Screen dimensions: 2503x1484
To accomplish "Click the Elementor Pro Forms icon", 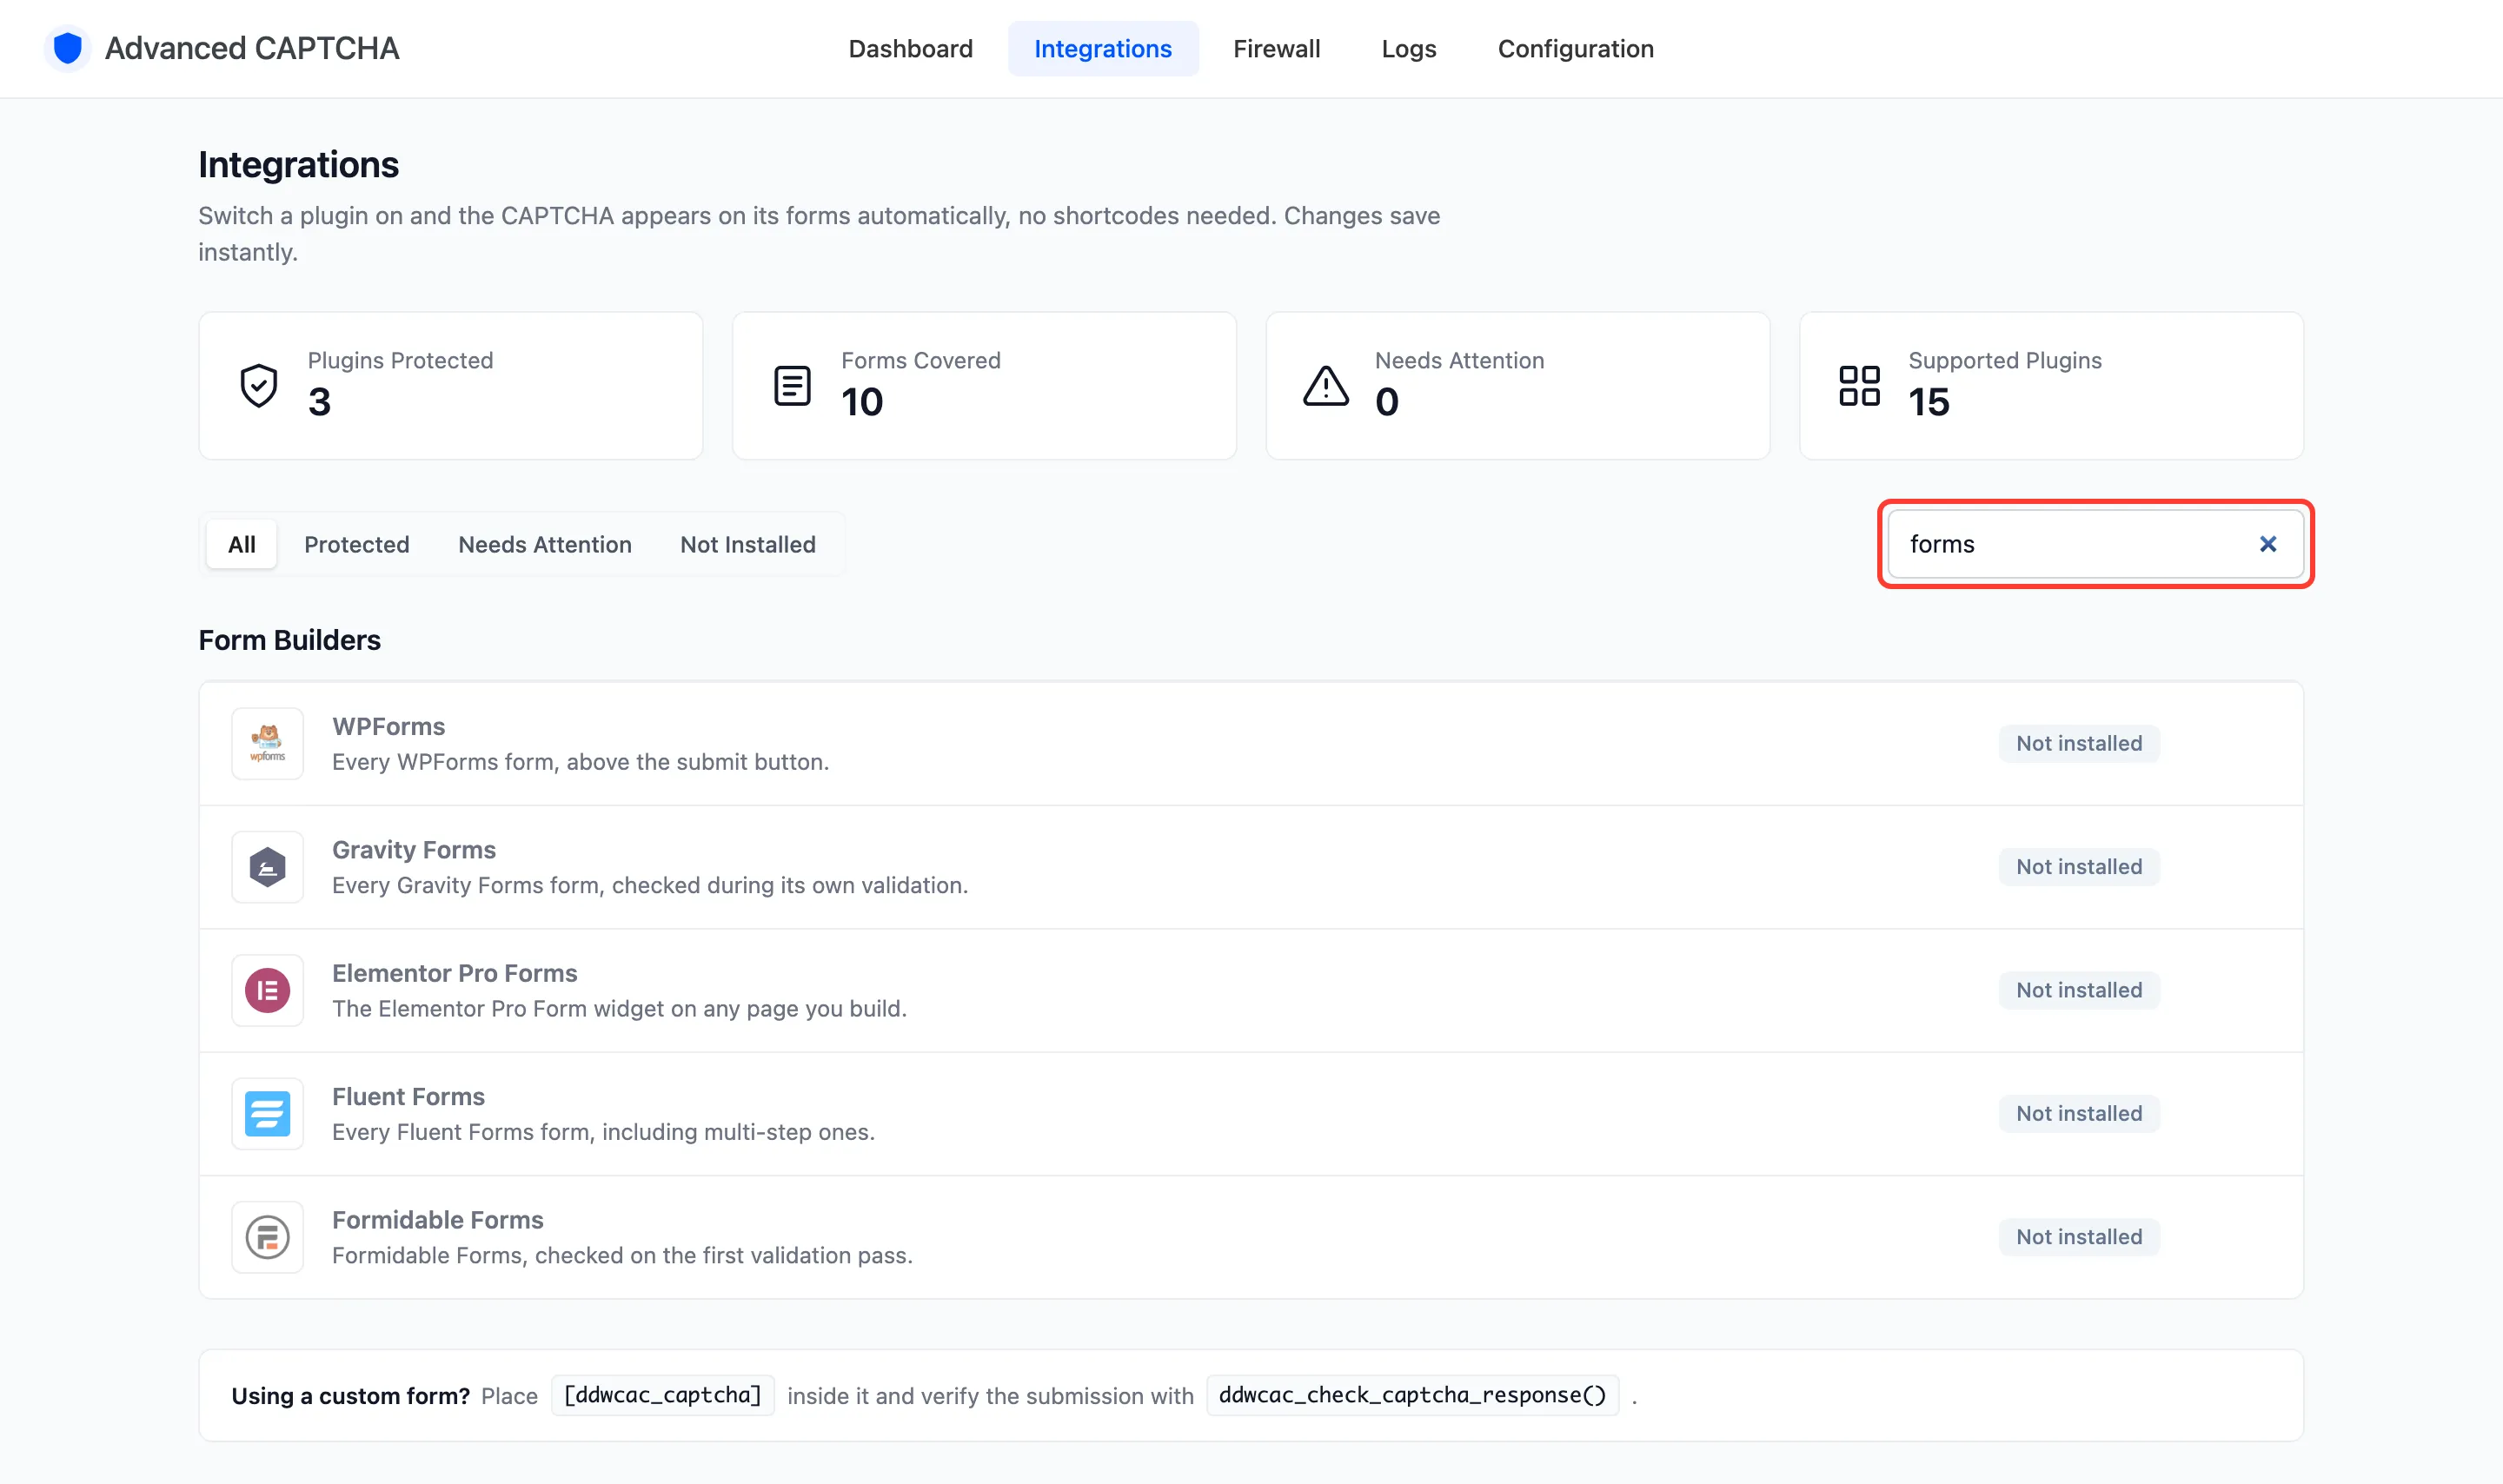I will pyautogui.click(x=267, y=990).
